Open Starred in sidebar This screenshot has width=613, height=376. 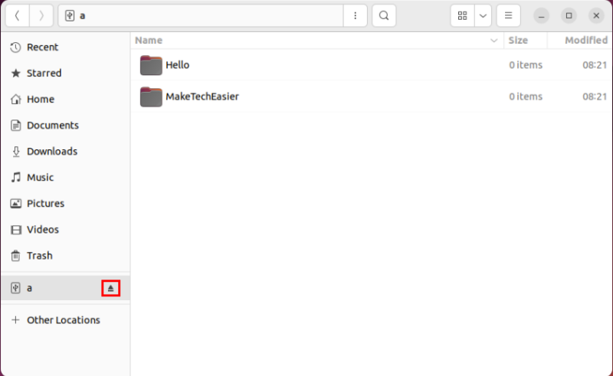tap(65, 73)
